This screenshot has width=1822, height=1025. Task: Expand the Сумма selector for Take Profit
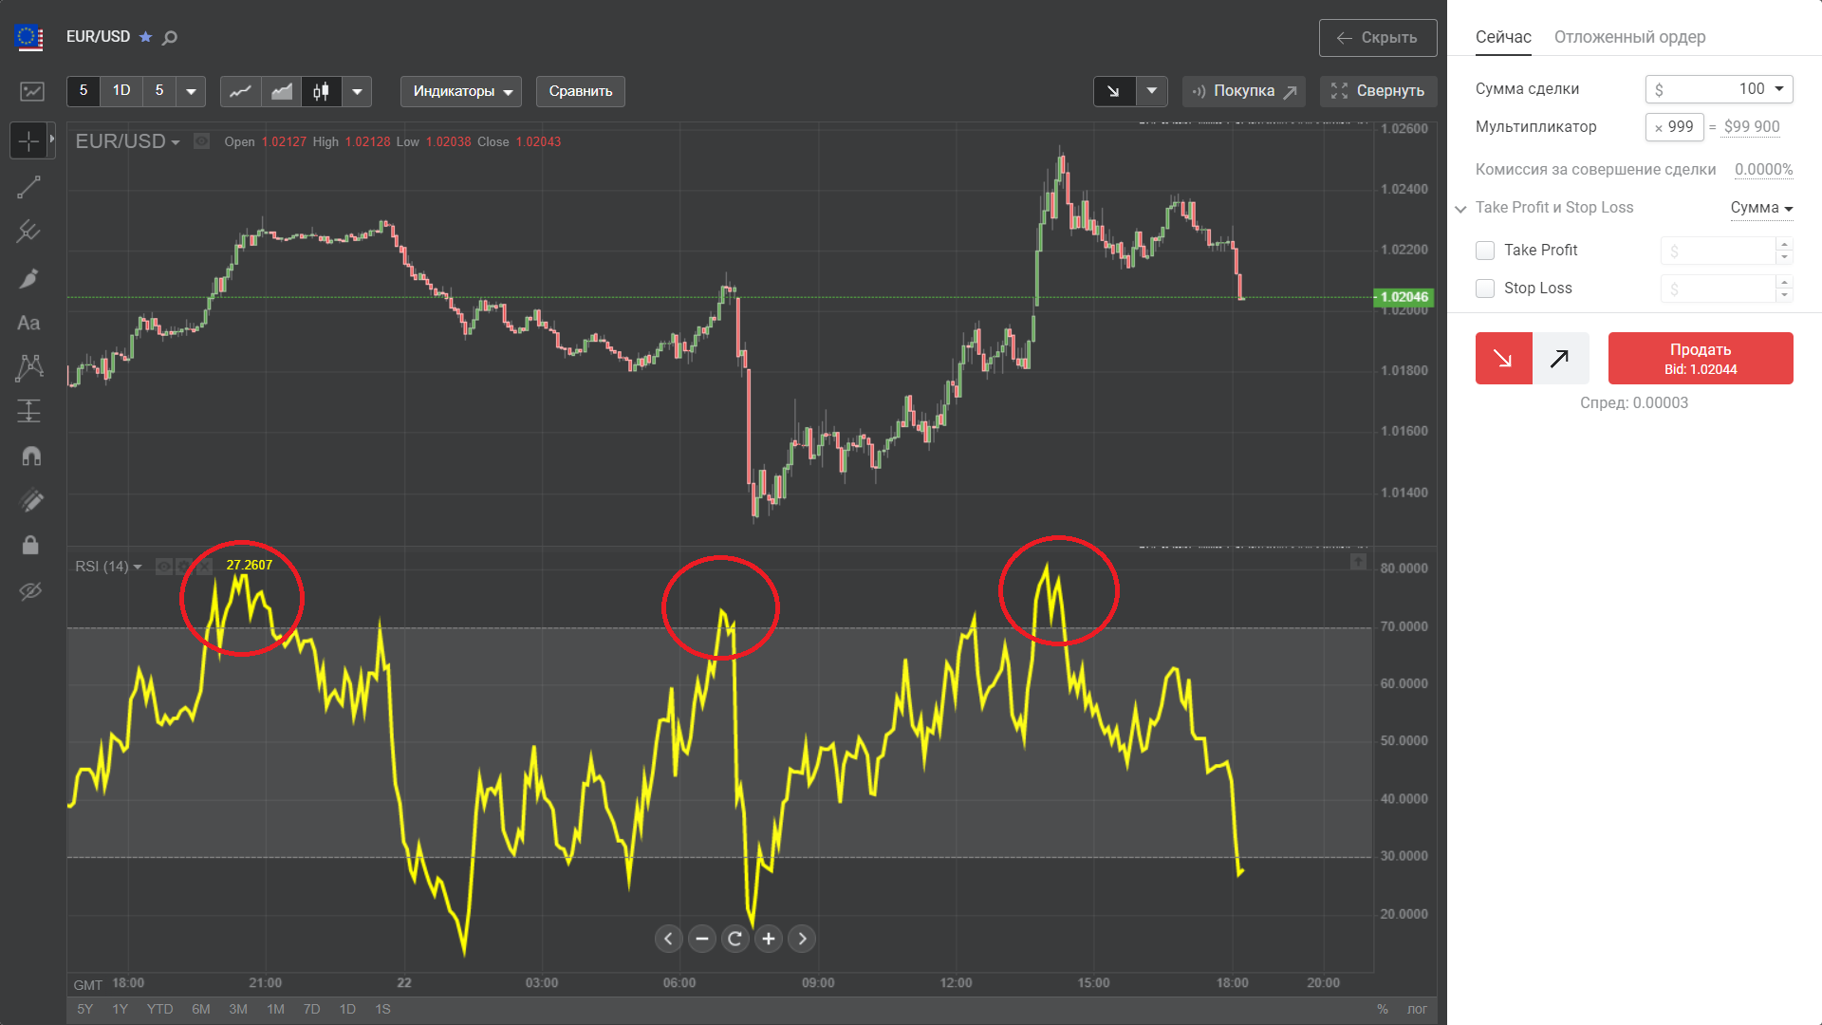pyautogui.click(x=1761, y=208)
